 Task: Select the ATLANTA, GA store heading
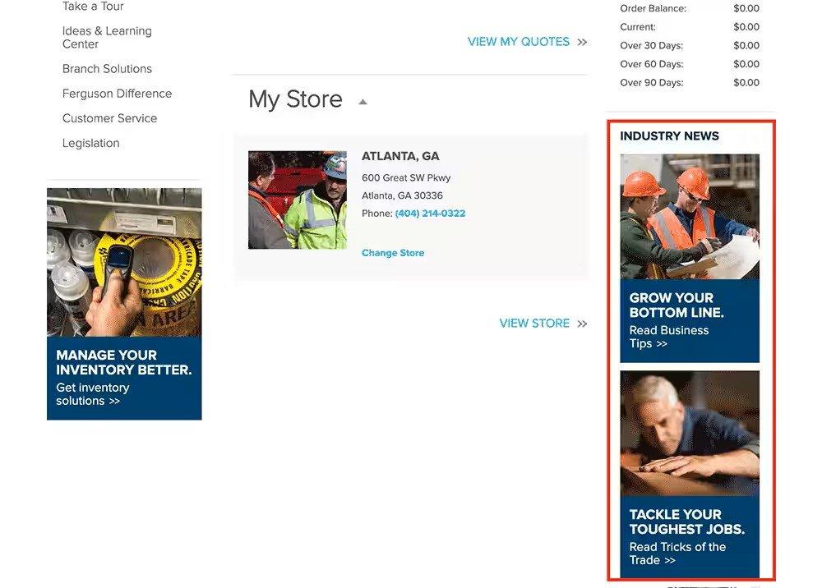coord(400,156)
